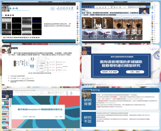
Task: Select the segmentation mask with yellow marks
Action: coord(17,32)
